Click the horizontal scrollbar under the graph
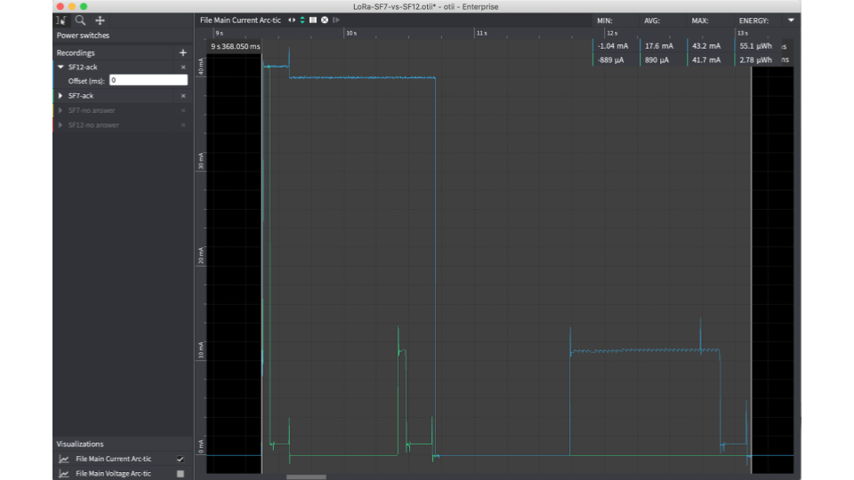The height and width of the screenshot is (480, 854). pos(307,476)
